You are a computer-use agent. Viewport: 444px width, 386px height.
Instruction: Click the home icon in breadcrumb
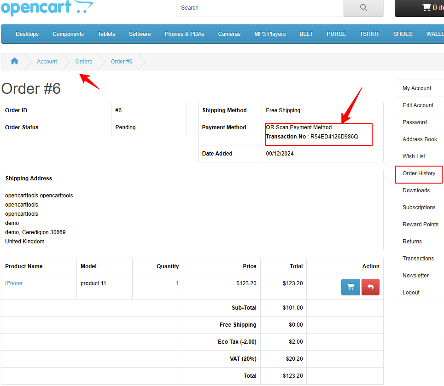(x=14, y=61)
